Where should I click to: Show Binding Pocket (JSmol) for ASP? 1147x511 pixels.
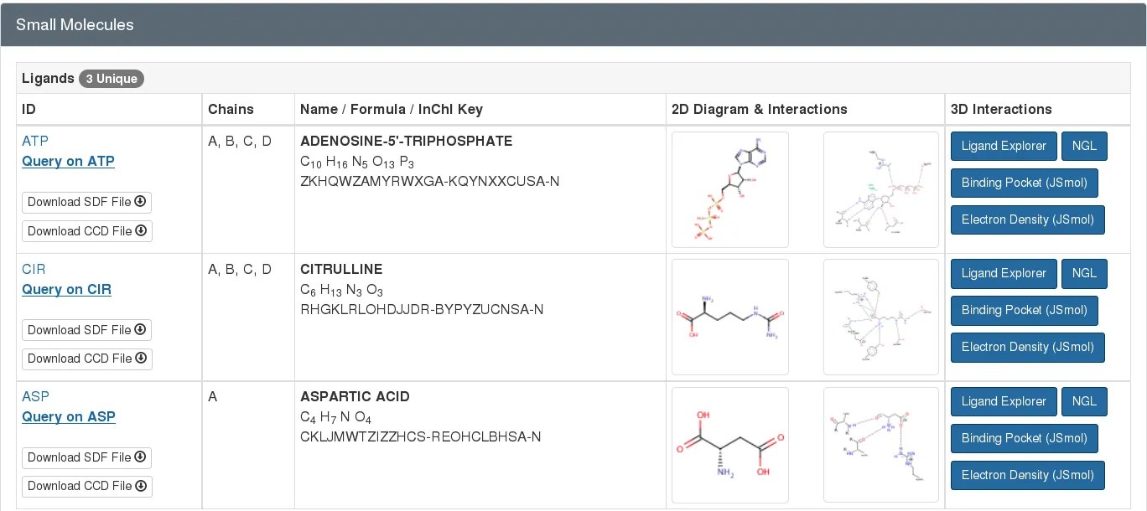(x=1024, y=438)
